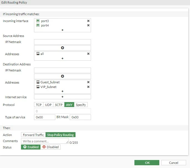This screenshot has width=190, height=168.
Task: Remove port4 from incoming interface
Action: (88, 25)
